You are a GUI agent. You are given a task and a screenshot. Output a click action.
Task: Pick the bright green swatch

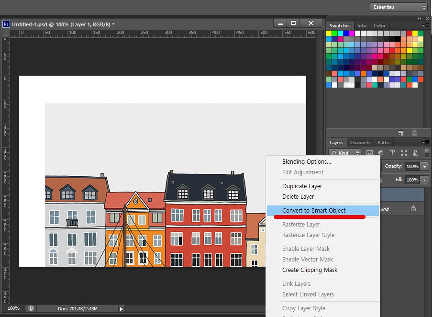coord(334,34)
